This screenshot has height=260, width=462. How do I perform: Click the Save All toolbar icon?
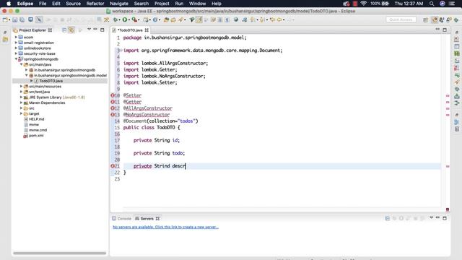coord(22,19)
